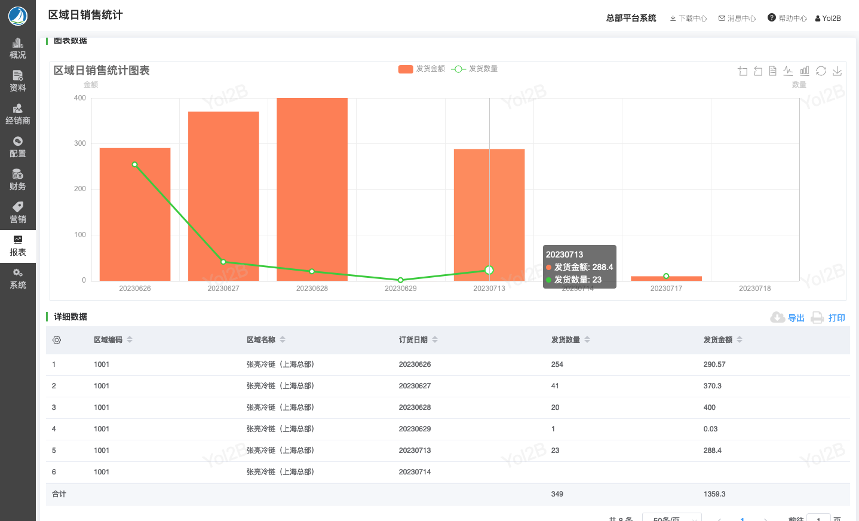Sort table by 订货日期 column

(435, 339)
